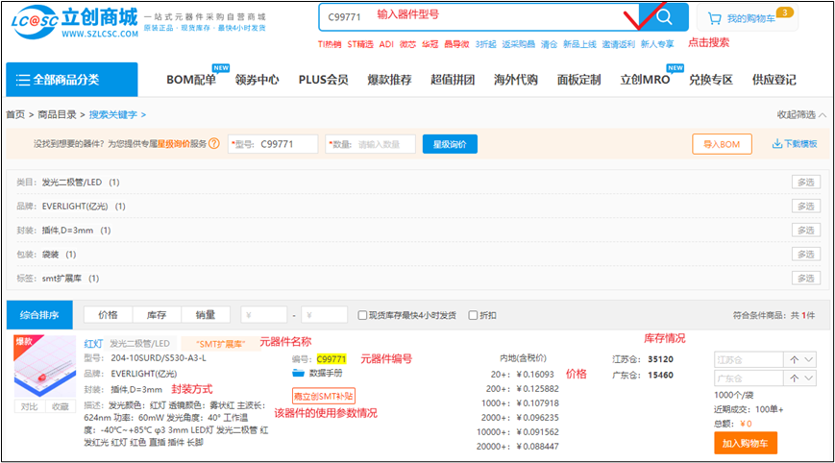Click the 型号 inquiry input field
This screenshot has height=463, width=835.
pos(273,144)
